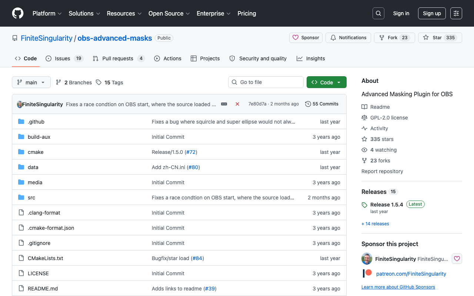View the 23 forks link in About

(x=375, y=161)
